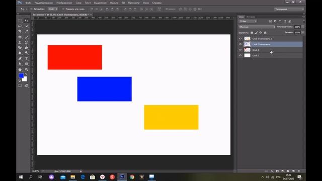Hide the Слой 3 копировать 2 layer
Image resolution: width=322 pixels, height=181 pixels.
point(240,39)
